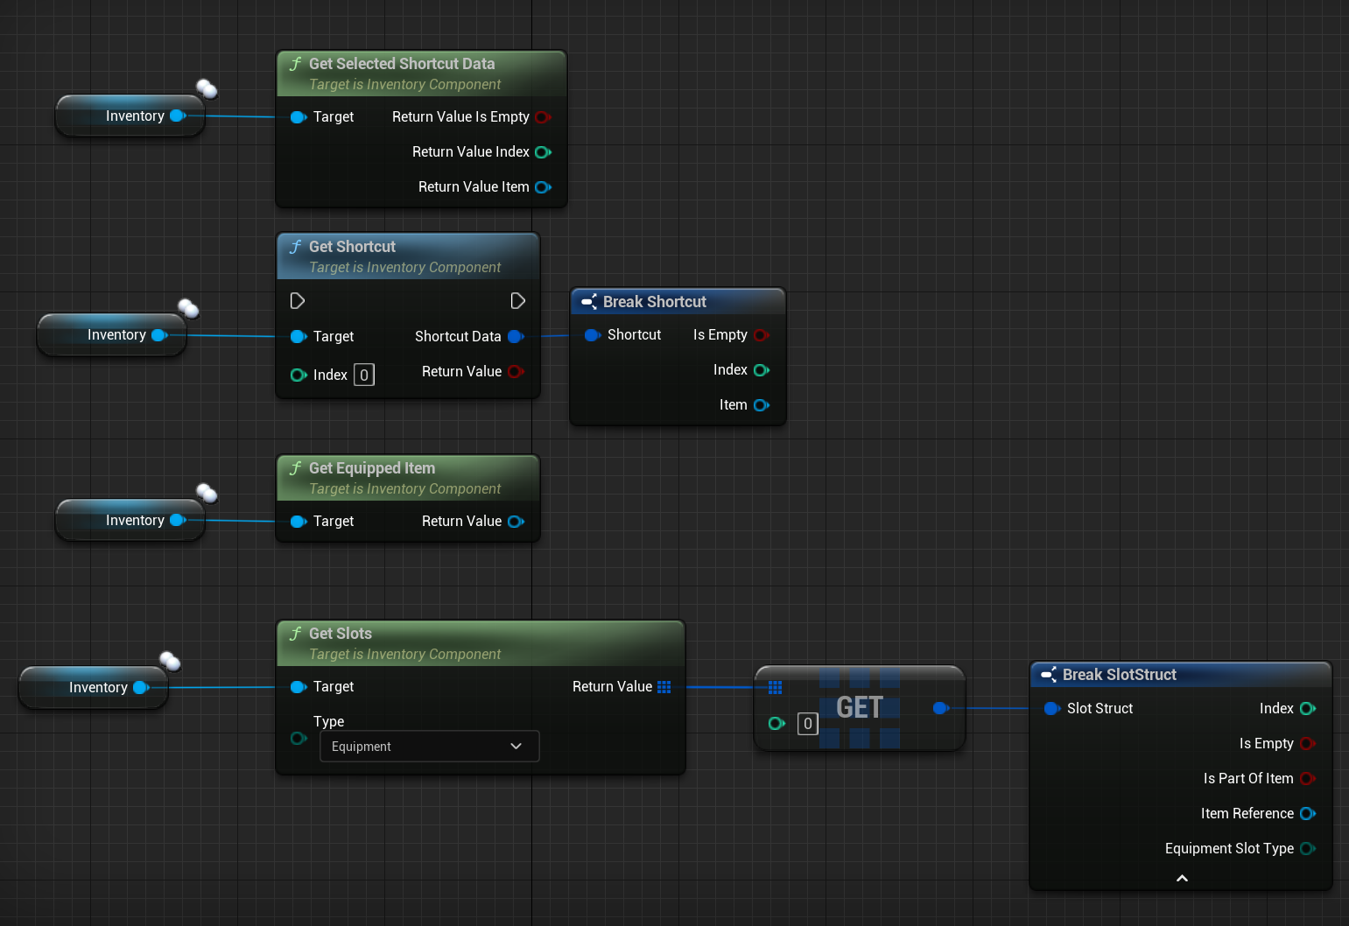This screenshot has width=1349, height=926.
Task: Click Slot Struct input pin
Action: tap(1052, 709)
